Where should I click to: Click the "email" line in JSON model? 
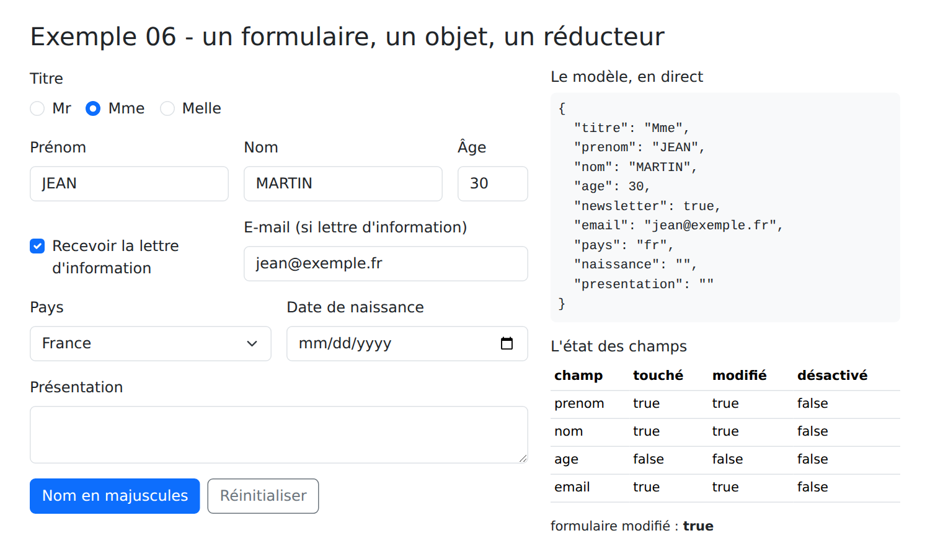pos(678,226)
